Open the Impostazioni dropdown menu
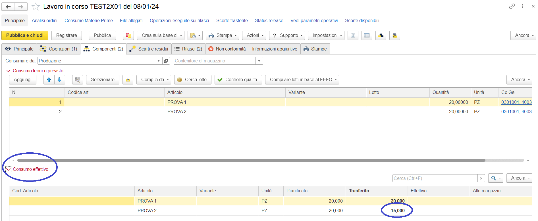Viewport: 538px width, 221px height. 326,35
